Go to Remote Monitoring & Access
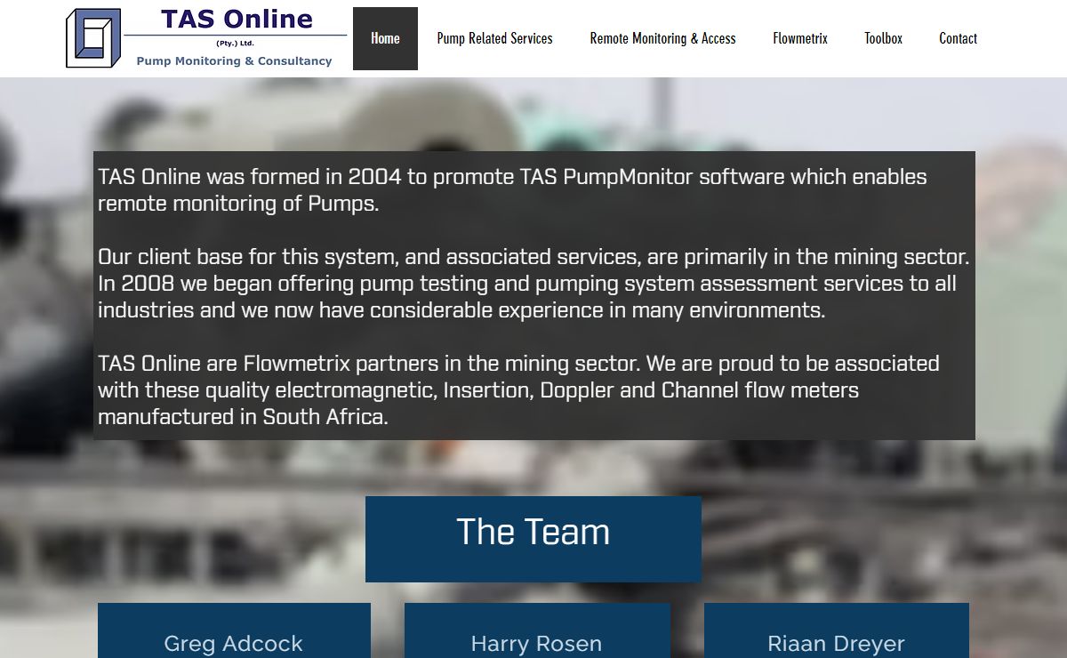Screen dimensions: 1067x658 coord(662,38)
